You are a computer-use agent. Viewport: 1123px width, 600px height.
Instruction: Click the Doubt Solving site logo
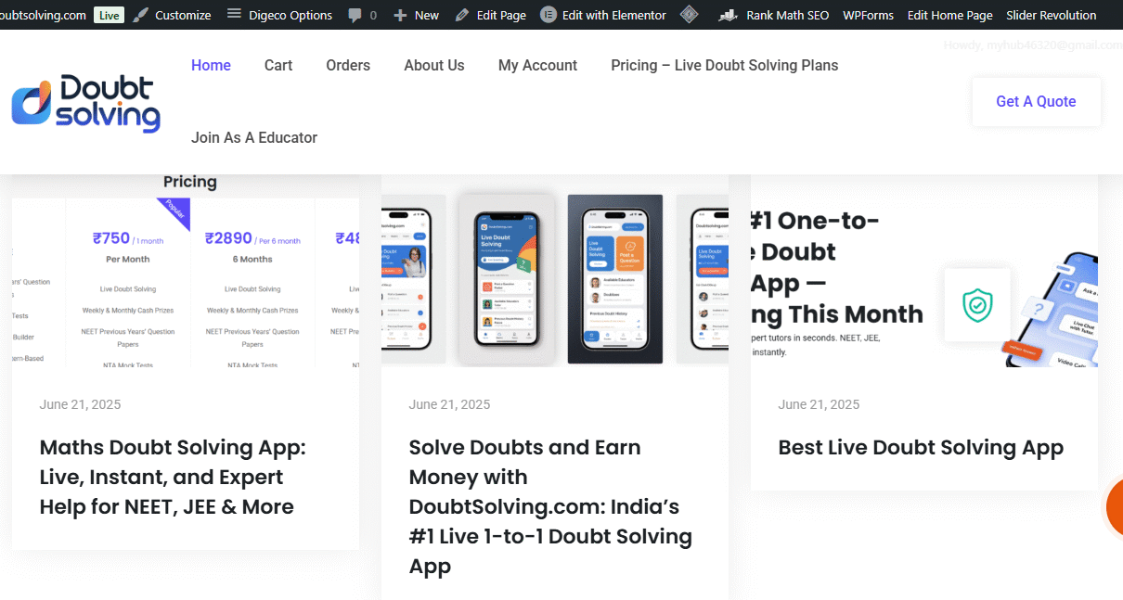85,103
